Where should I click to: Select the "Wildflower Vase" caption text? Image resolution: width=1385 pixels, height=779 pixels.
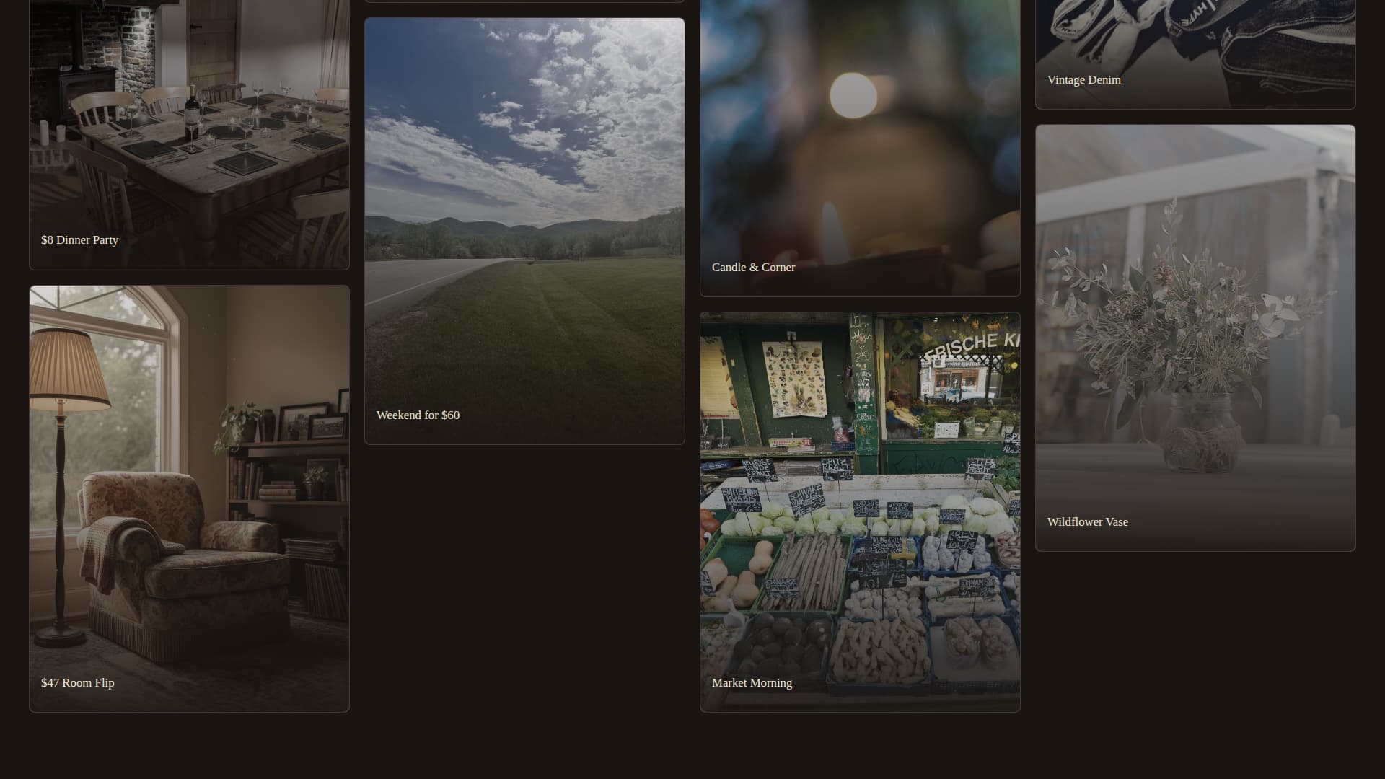click(1087, 521)
